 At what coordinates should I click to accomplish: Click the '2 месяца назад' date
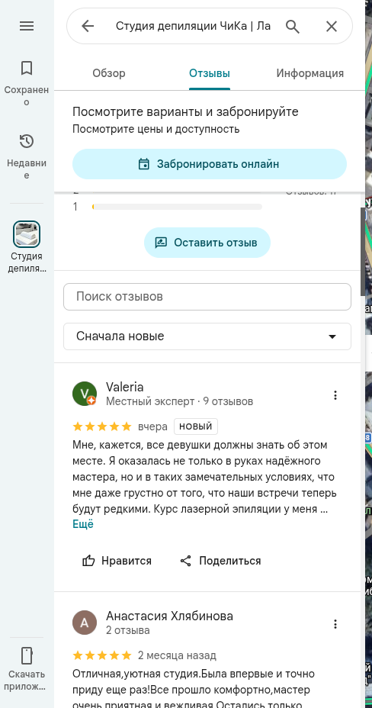(177, 655)
